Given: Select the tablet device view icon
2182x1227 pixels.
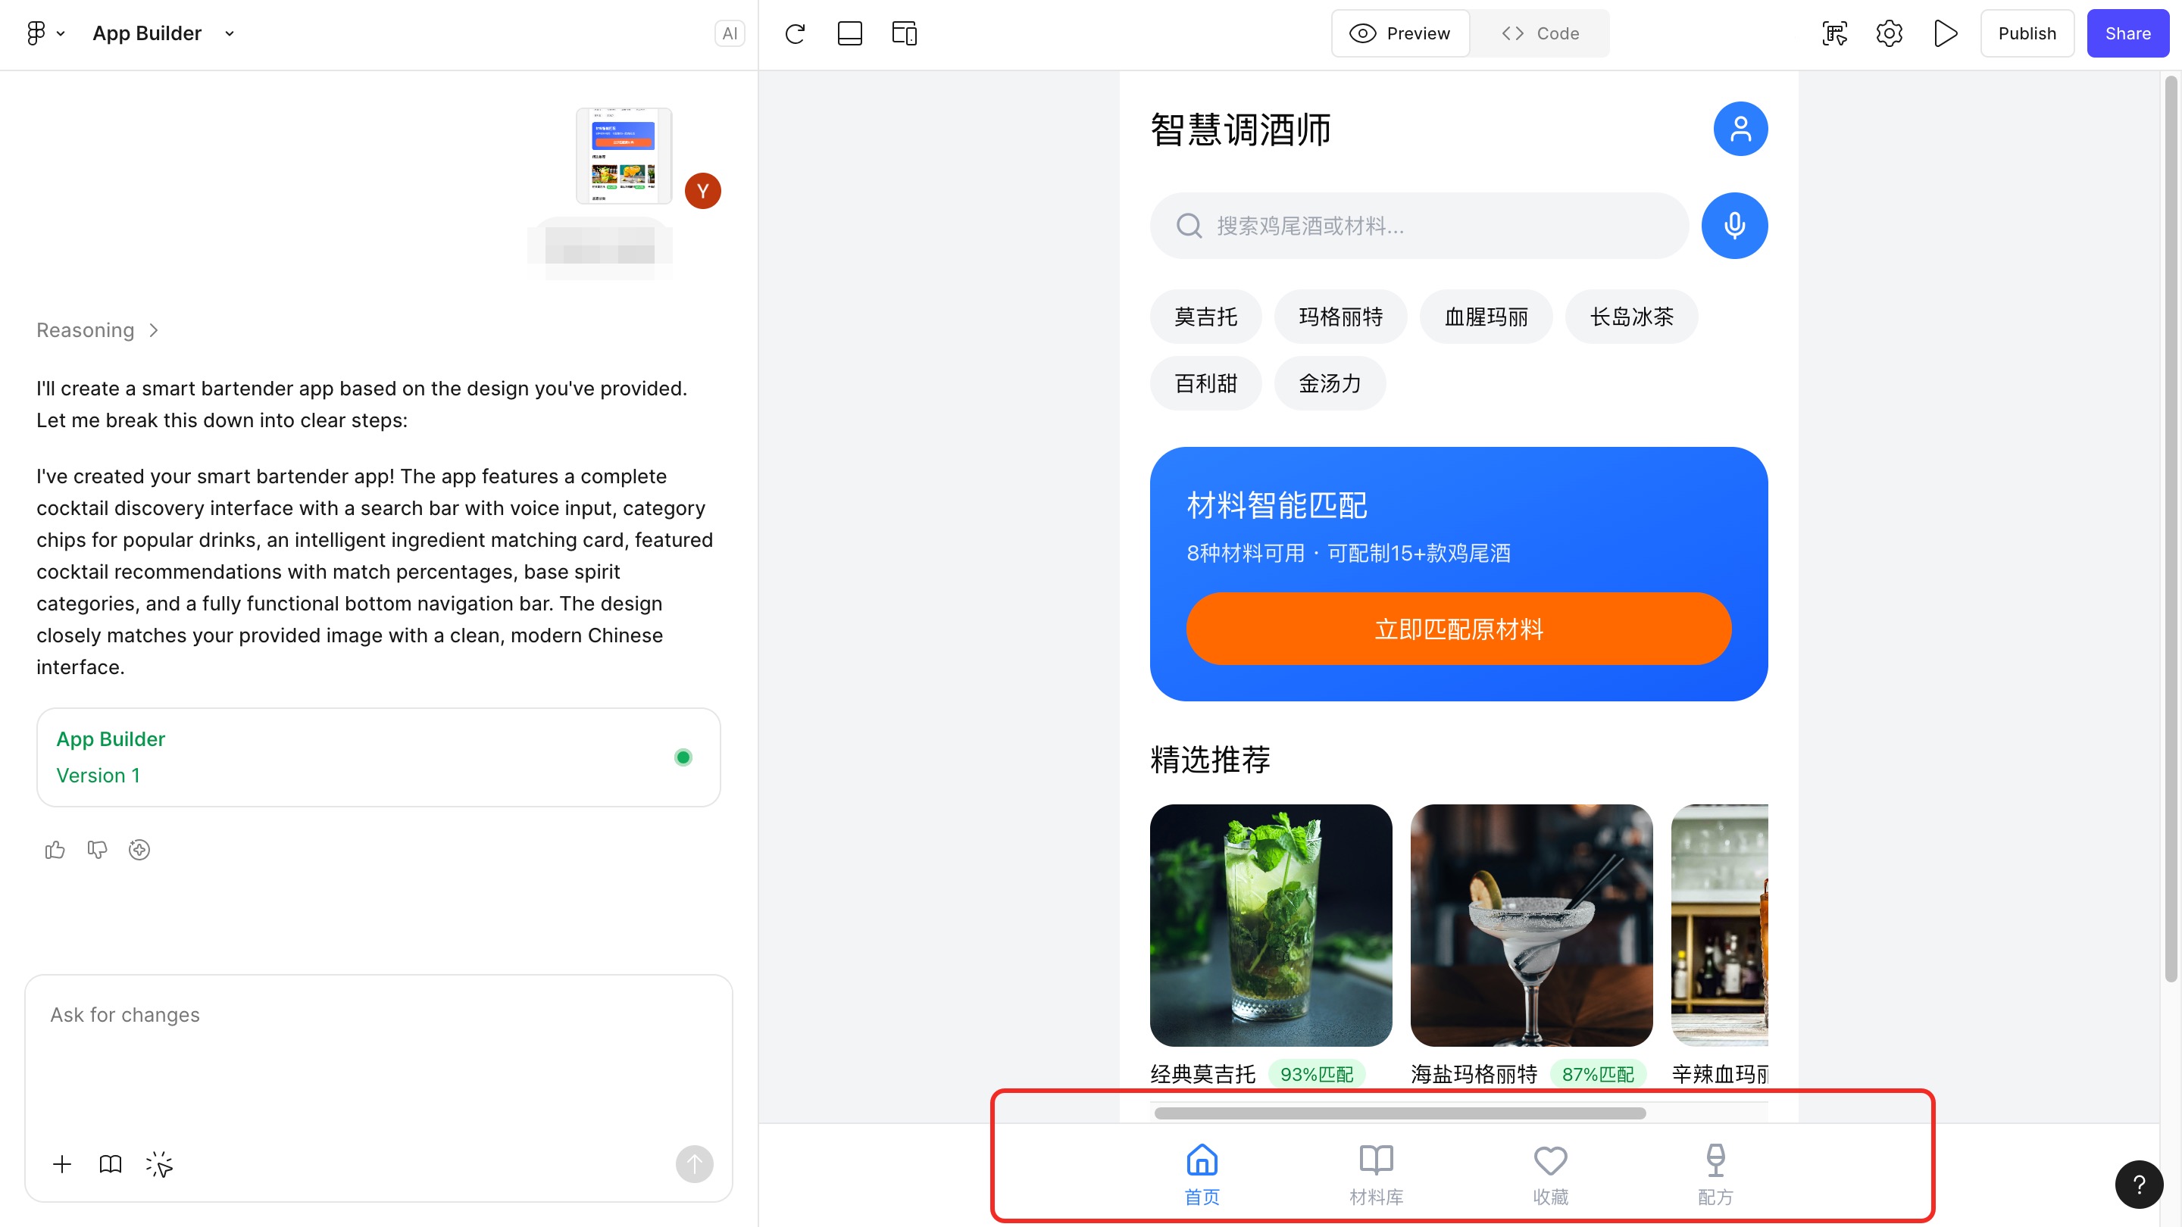Looking at the screenshot, I should pyautogui.click(x=849, y=34).
